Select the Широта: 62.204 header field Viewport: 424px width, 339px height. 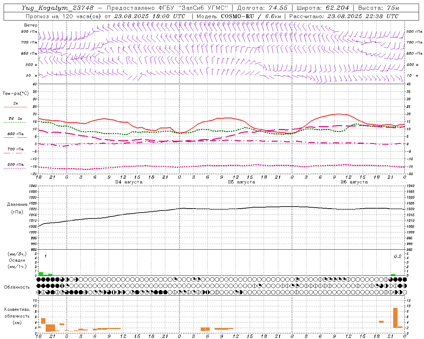pos(323,8)
